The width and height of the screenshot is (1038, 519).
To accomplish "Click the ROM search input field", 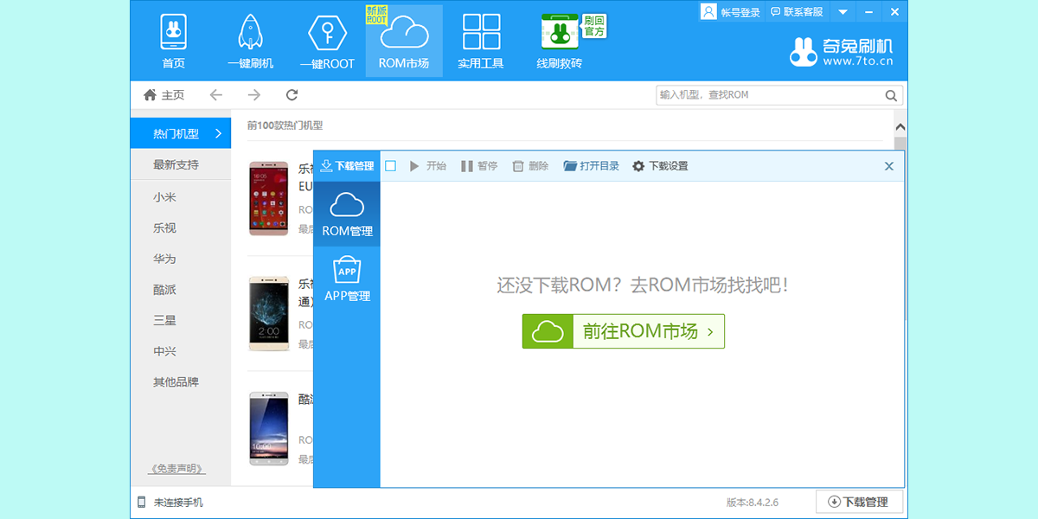I will pos(768,95).
